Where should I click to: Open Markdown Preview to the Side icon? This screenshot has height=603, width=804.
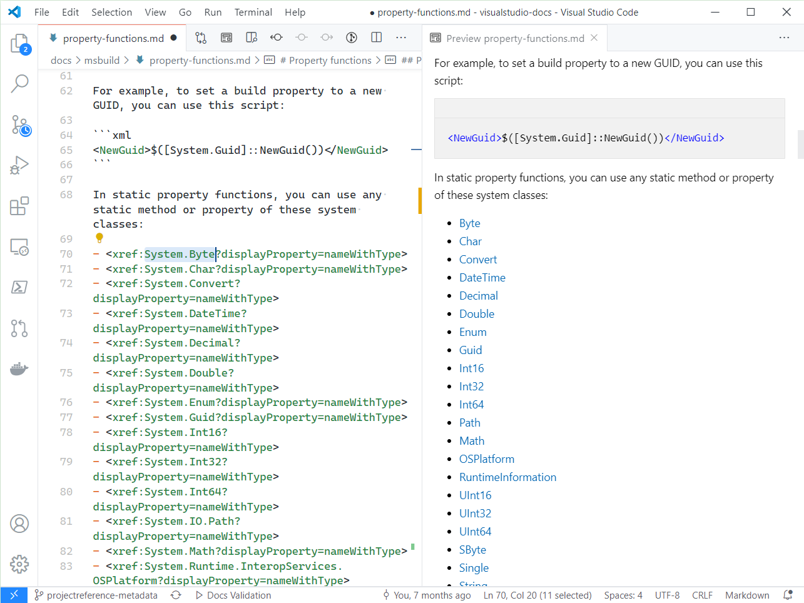click(251, 37)
